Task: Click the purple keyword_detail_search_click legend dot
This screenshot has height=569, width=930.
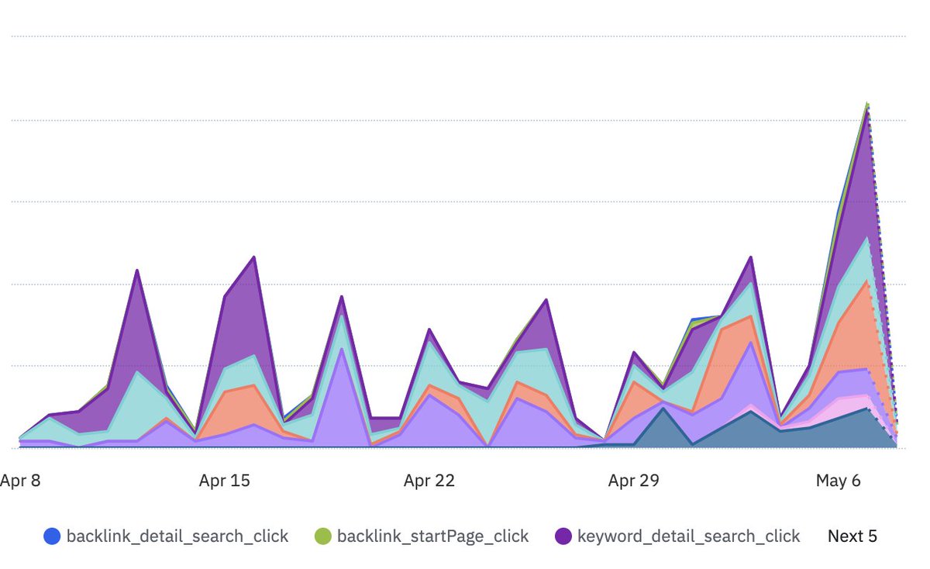Action: (x=563, y=536)
